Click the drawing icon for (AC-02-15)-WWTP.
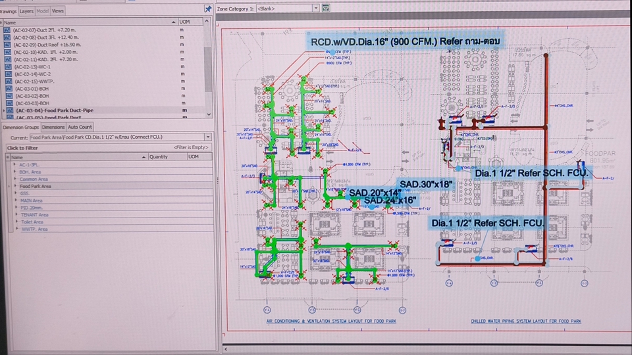The width and height of the screenshot is (632, 355). click(x=7, y=81)
